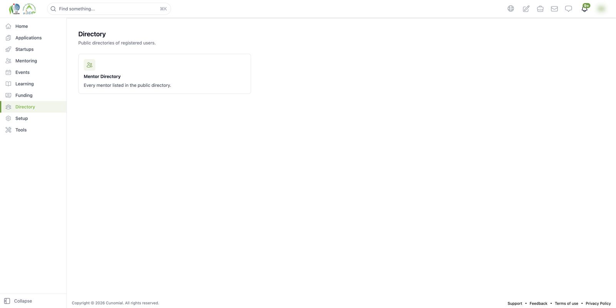616x308 pixels.
Task: Open the Feedback footer link
Action: point(538,303)
